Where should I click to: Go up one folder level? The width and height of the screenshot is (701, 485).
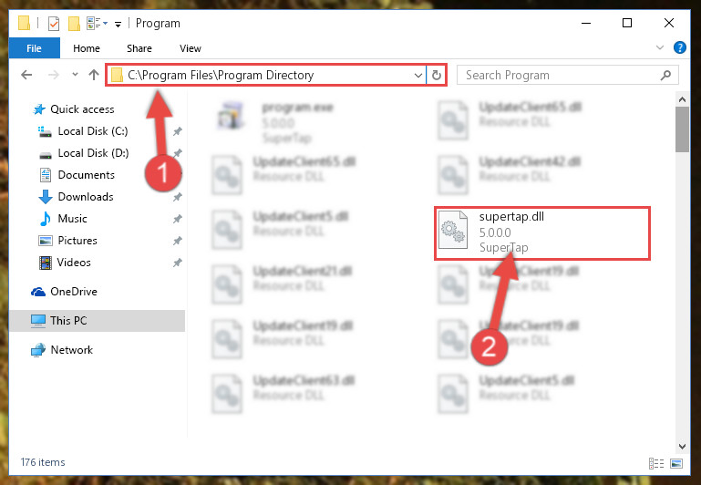coord(94,75)
